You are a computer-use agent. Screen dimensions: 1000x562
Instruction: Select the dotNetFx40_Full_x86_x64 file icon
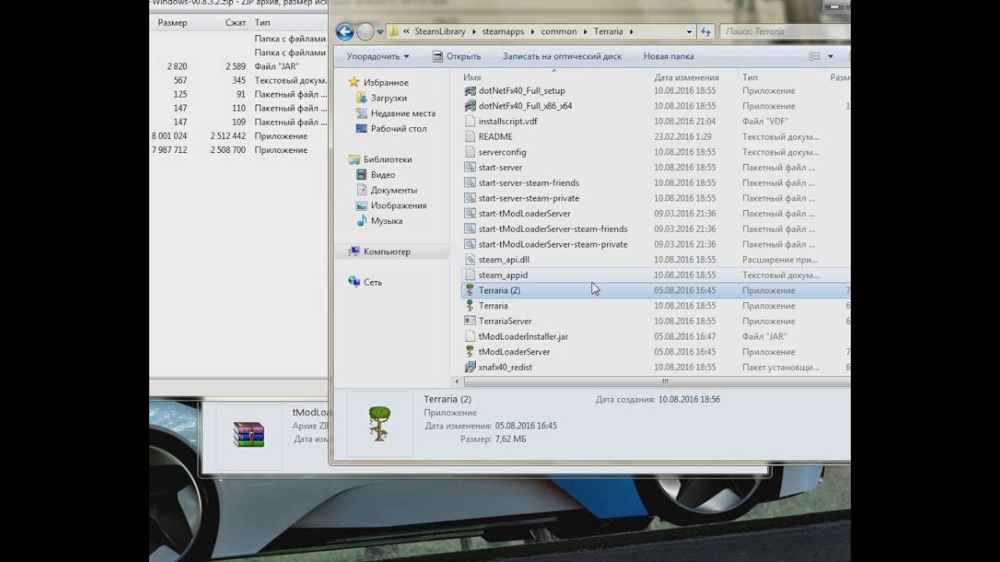point(470,106)
